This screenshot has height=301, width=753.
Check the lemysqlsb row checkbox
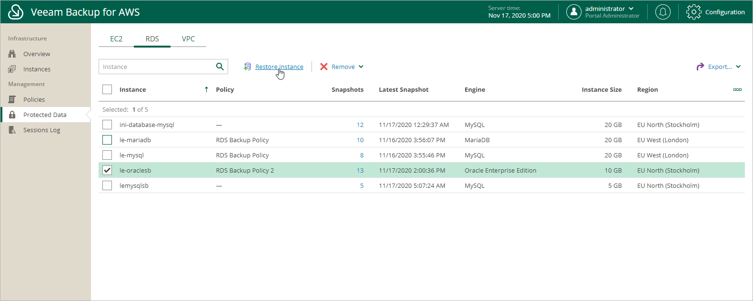[107, 185]
